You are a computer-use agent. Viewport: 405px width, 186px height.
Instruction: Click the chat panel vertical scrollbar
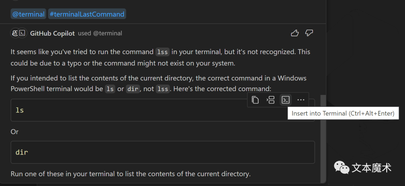click(322, 139)
